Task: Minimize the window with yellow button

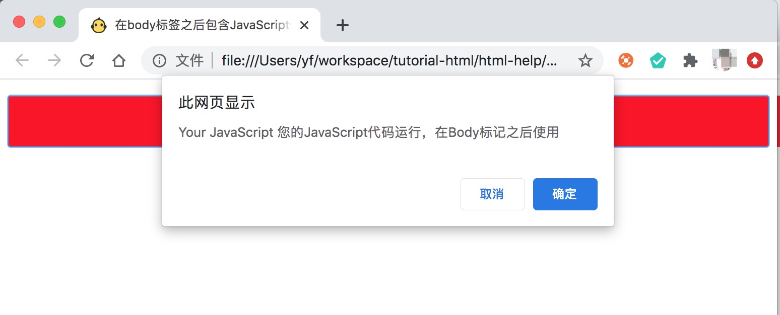Action: 39,22
